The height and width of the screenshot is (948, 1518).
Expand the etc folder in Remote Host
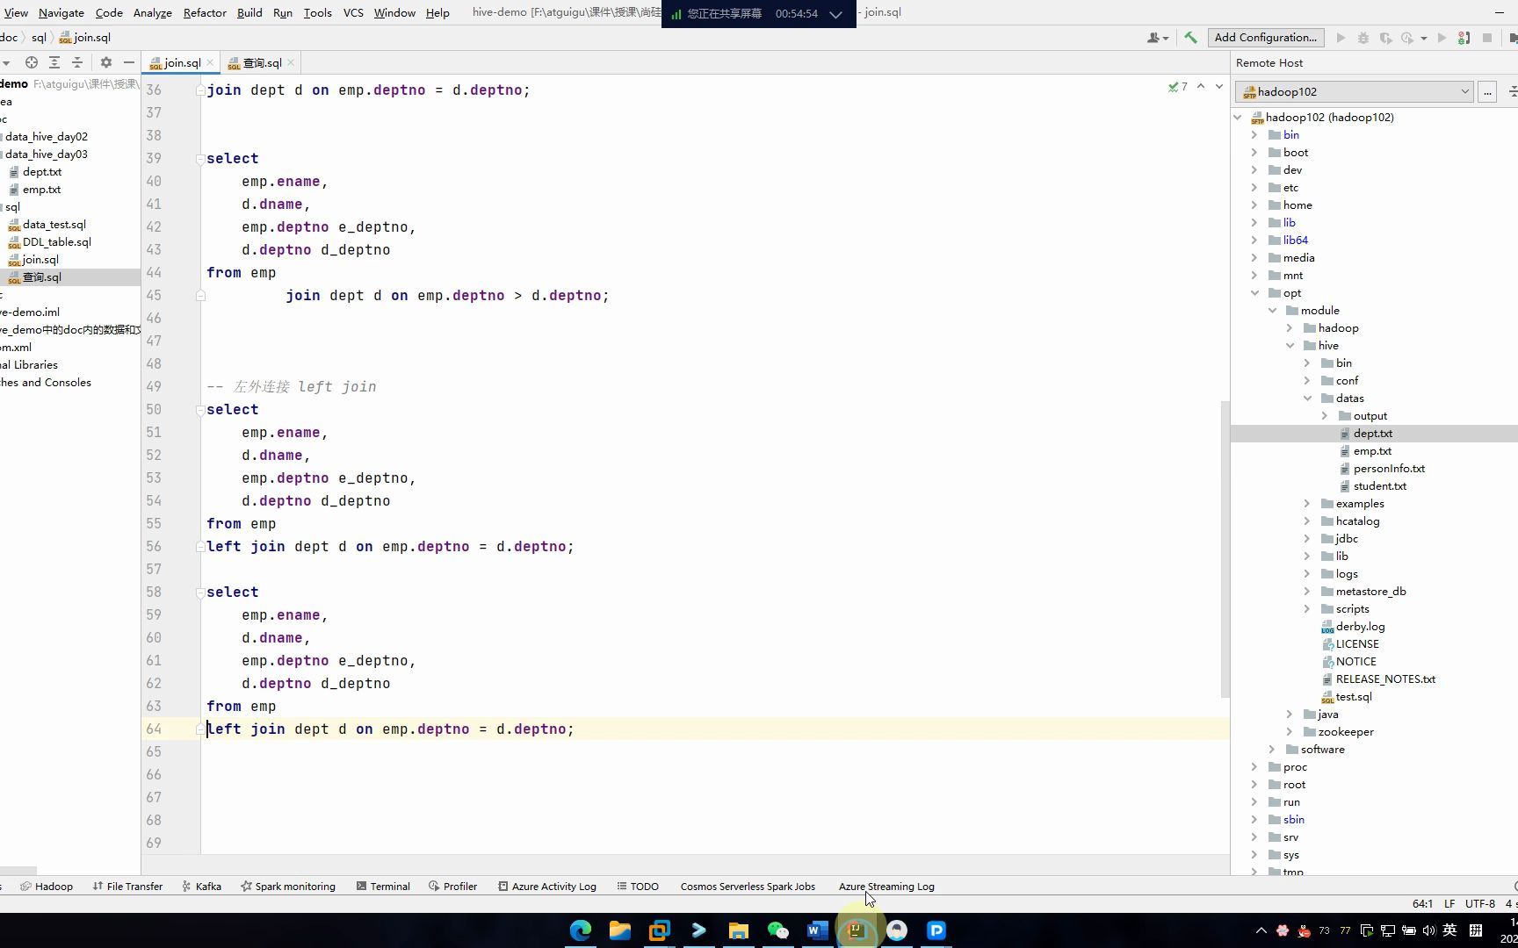click(1254, 188)
